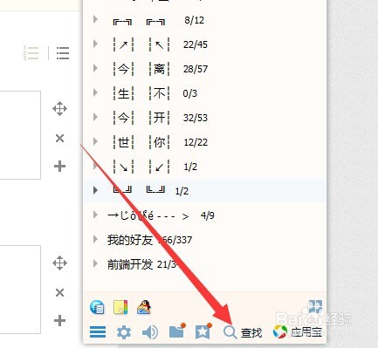Expand the 世 你 group 12/22

pos(95,141)
